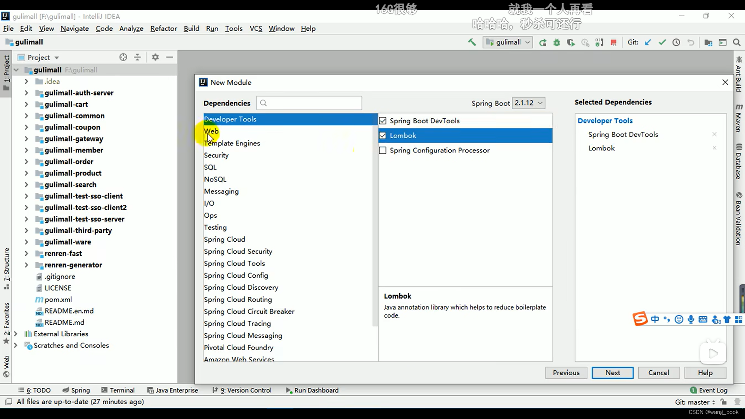Open Project panel settings gear
This screenshot has width=745, height=419.
click(155, 57)
